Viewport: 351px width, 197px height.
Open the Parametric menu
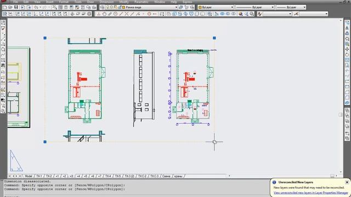click(141, 2)
